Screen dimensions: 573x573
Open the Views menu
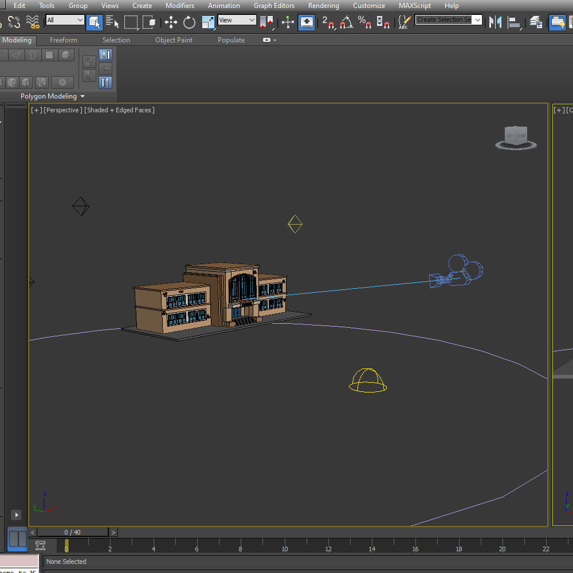coord(110,6)
